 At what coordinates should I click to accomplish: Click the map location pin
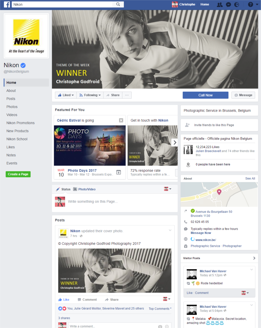tap(219, 192)
